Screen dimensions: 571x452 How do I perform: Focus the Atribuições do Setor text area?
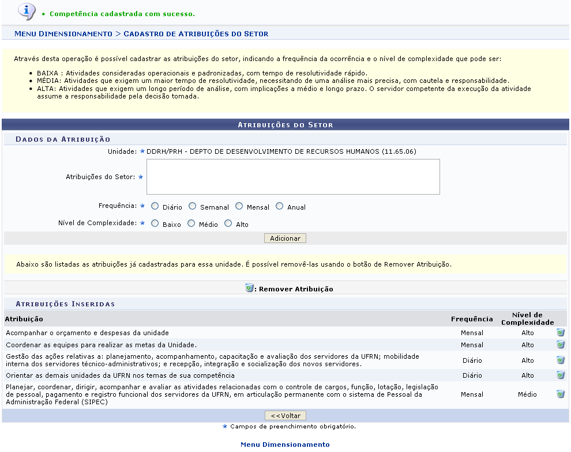(x=293, y=177)
